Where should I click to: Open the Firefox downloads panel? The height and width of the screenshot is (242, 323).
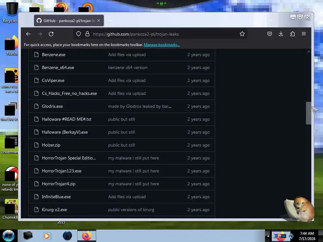tap(281, 34)
